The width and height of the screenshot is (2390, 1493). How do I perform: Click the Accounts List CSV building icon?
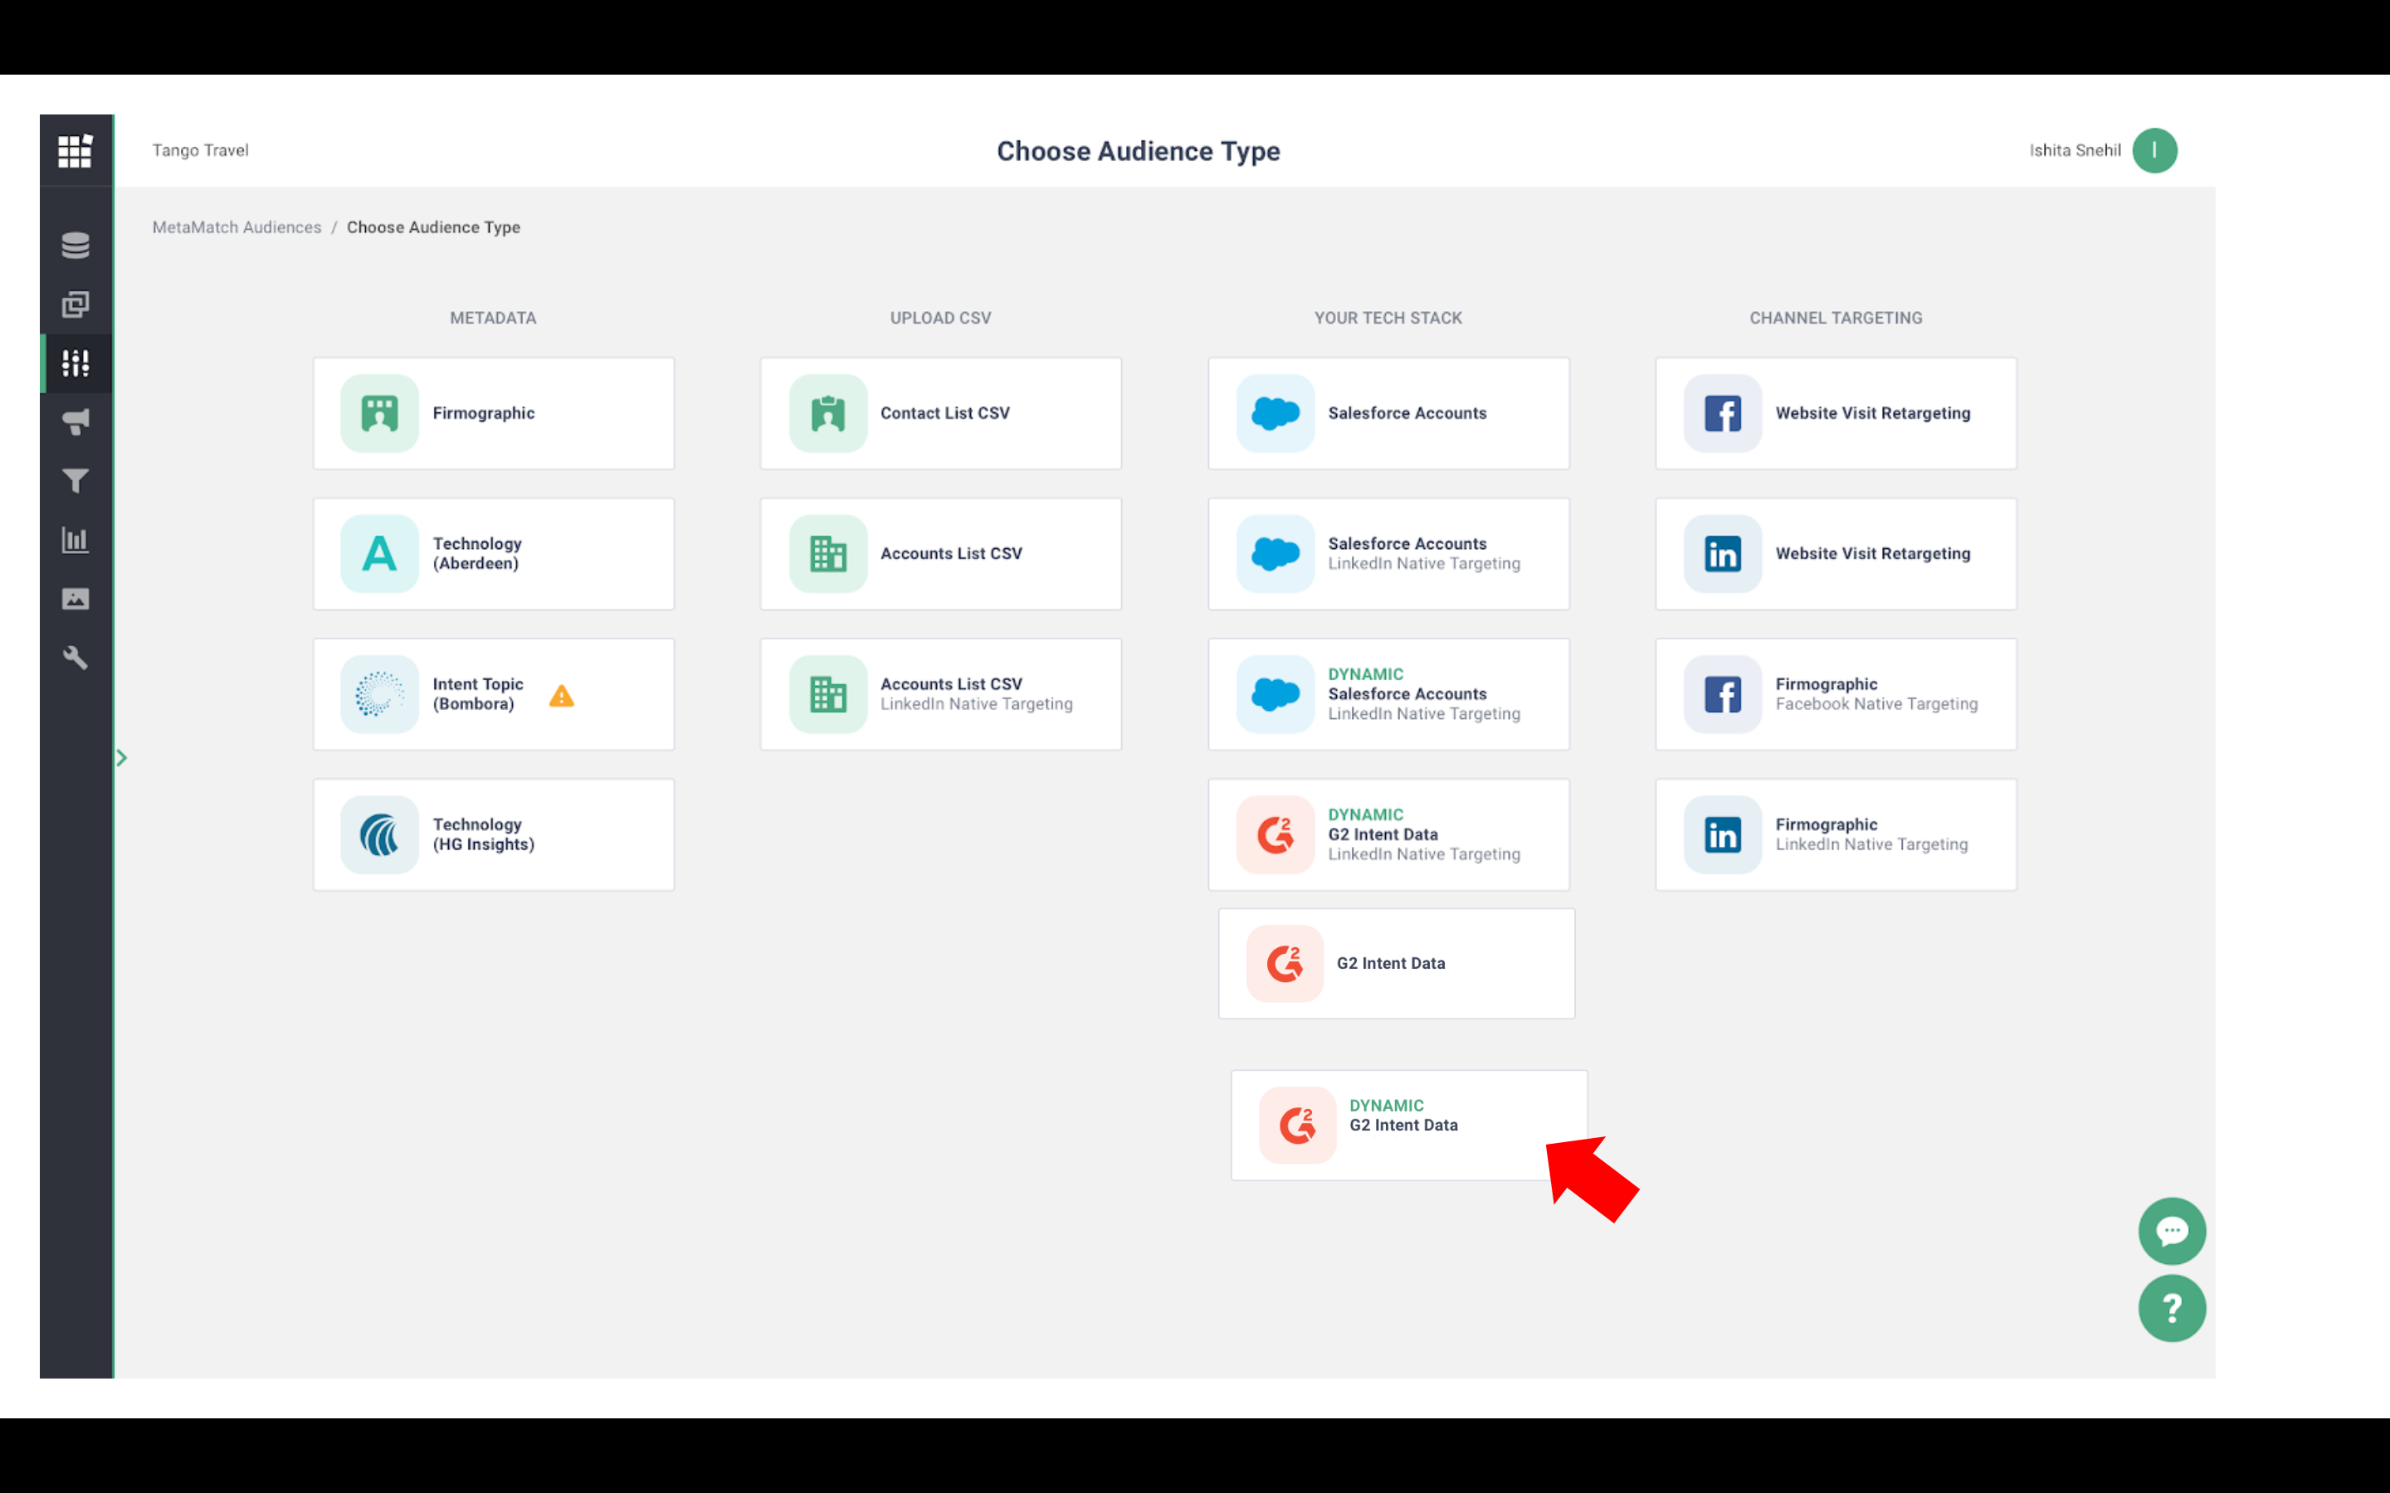827,554
